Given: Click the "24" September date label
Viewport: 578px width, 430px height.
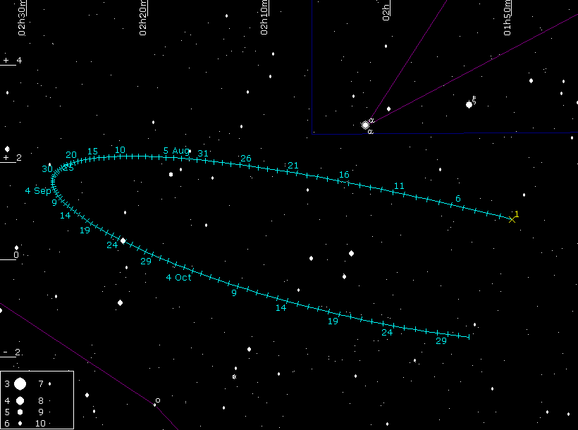Looking at the screenshot, I should 112,245.
